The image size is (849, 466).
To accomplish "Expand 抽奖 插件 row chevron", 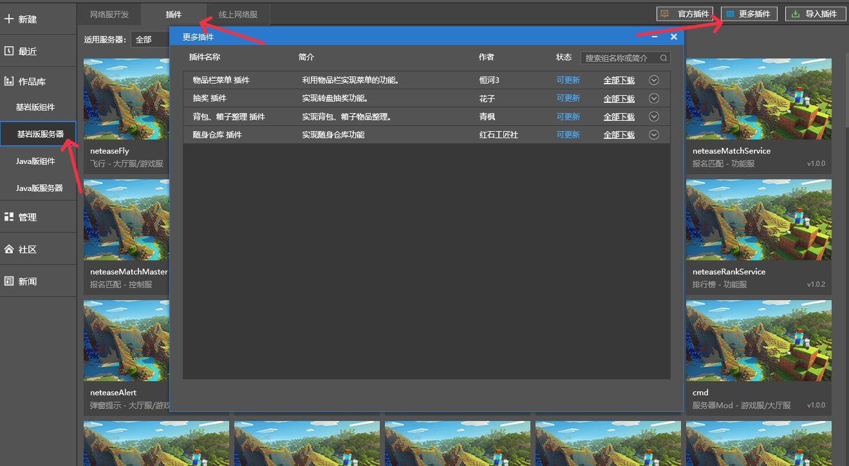I will point(654,98).
